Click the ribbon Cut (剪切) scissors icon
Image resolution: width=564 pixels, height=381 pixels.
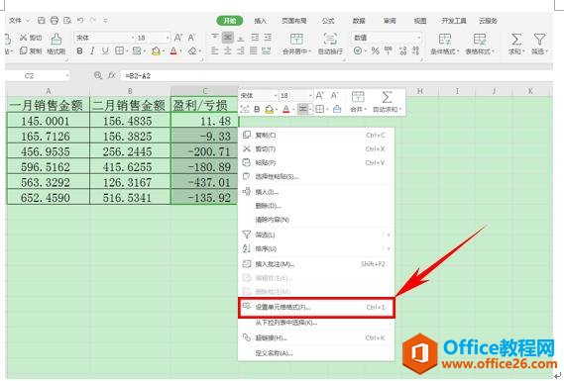click(24, 38)
